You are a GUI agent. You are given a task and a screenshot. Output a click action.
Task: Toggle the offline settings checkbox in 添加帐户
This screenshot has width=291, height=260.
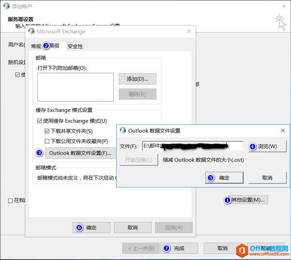(x=17, y=75)
